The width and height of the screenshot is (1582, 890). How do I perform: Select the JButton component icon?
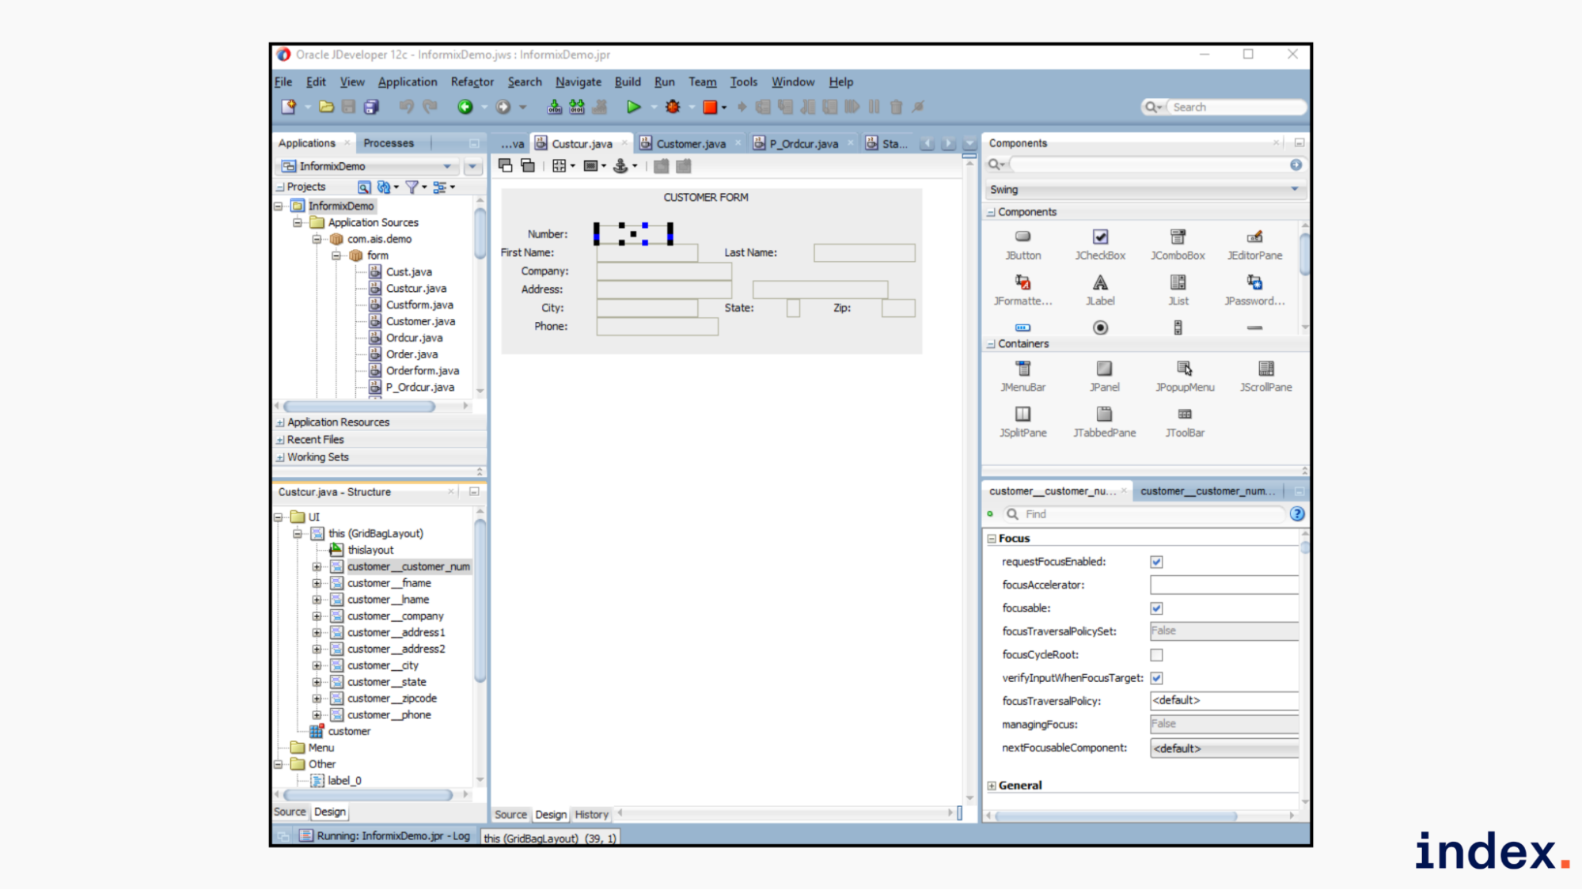[x=1022, y=237]
